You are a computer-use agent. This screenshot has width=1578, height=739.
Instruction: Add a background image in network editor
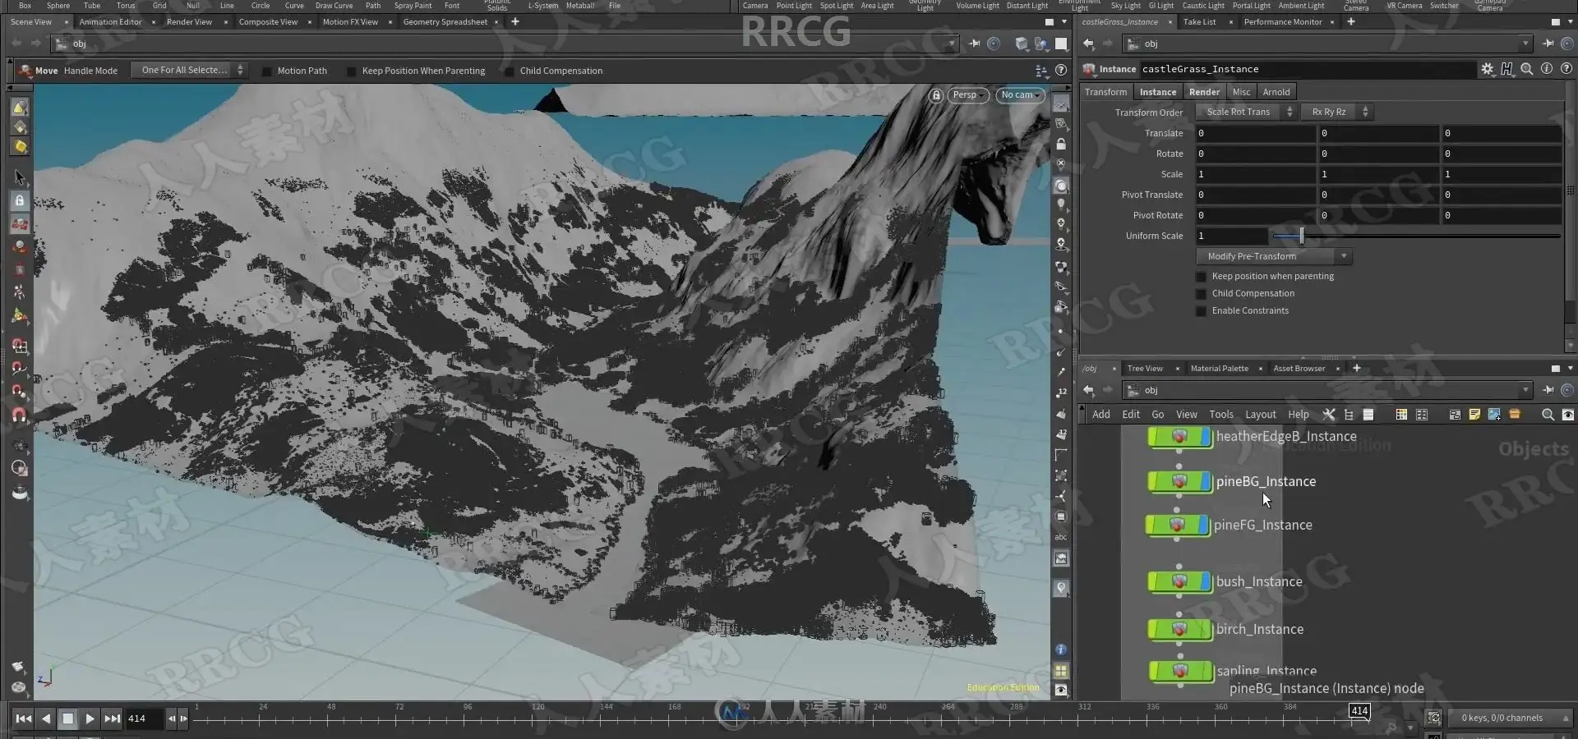click(x=1494, y=415)
